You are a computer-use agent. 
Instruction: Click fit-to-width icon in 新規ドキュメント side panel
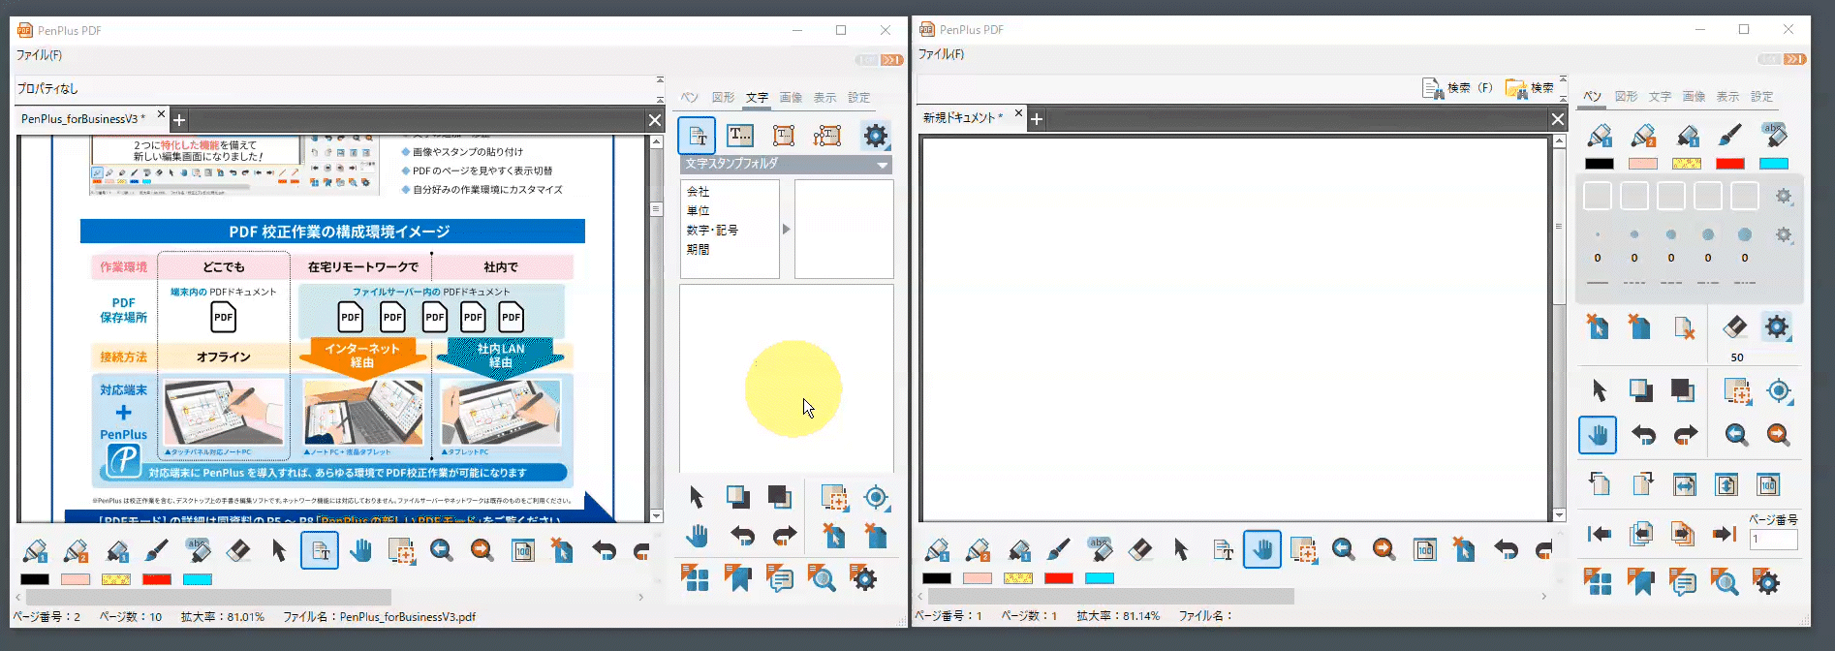1684,484
